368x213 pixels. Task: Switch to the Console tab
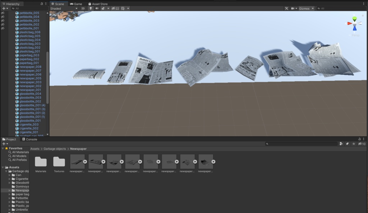pos(31,139)
